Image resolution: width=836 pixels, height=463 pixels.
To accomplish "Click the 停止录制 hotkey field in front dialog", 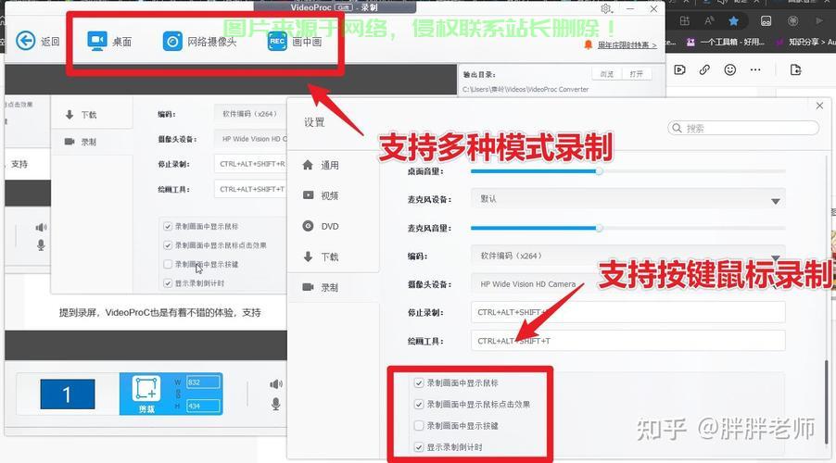I will click(628, 312).
